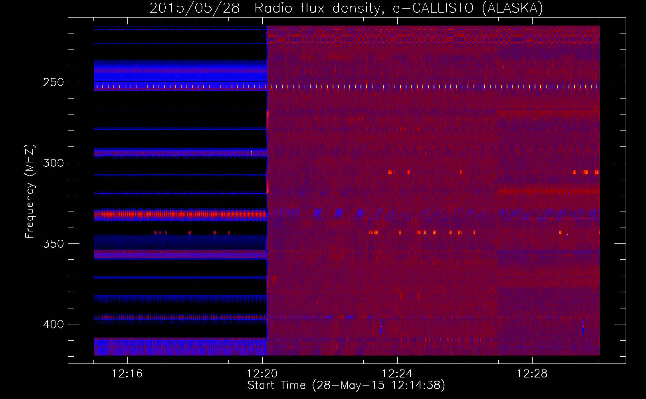Click the '250' frequency tick label

coord(54,82)
